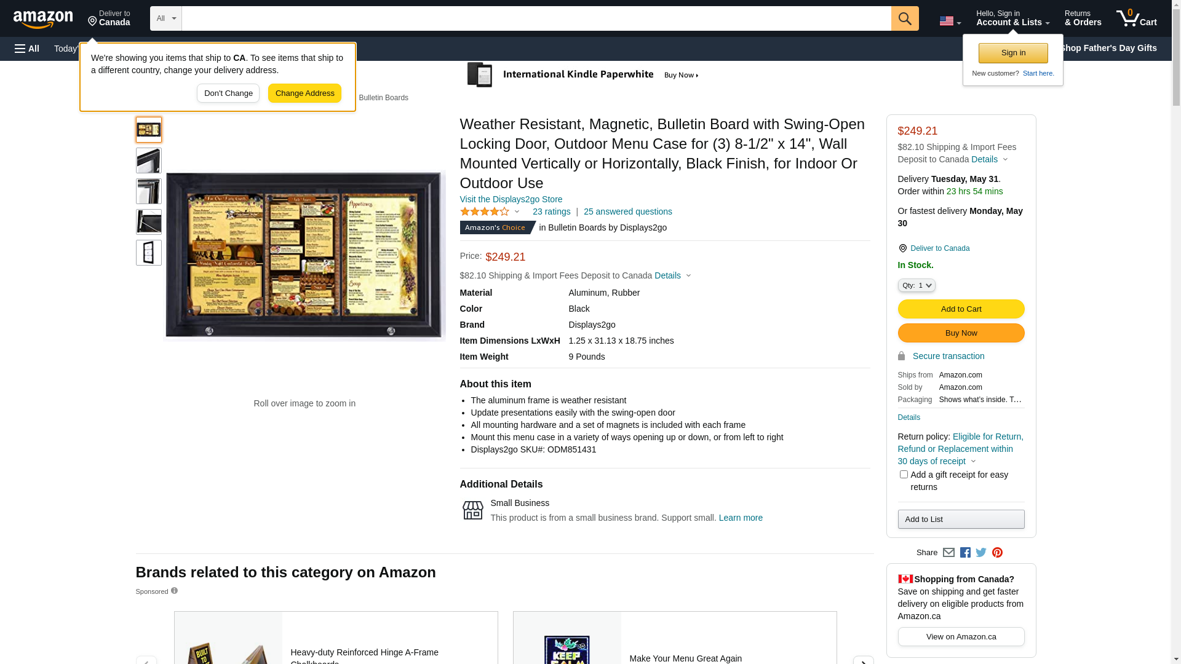Check the gift receipt checkbox

point(904,475)
